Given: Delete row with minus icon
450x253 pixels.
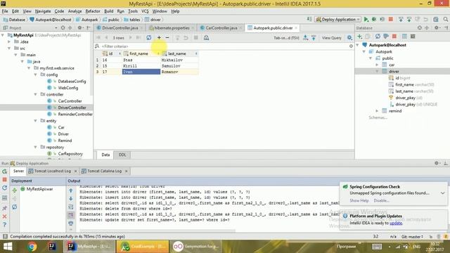Looking at the screenshot, I should 167,37.
